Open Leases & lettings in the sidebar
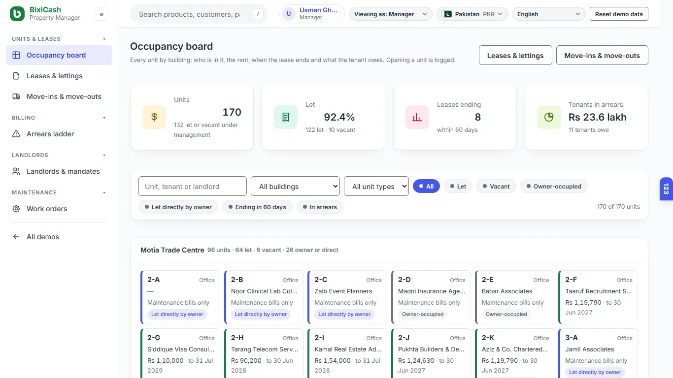 point(59,76)
